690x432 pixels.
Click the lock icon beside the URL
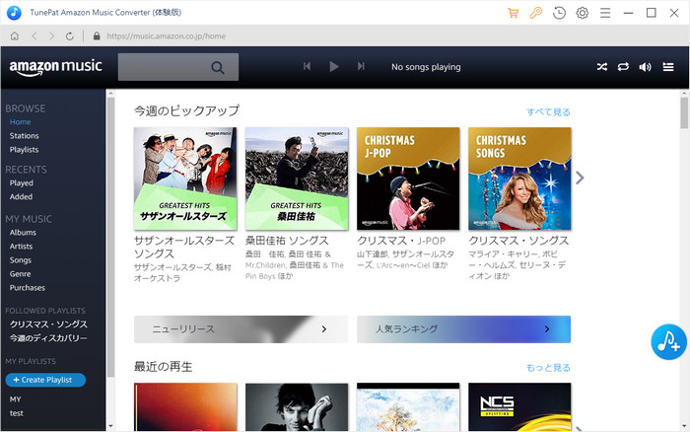click(x=97, y=36)
